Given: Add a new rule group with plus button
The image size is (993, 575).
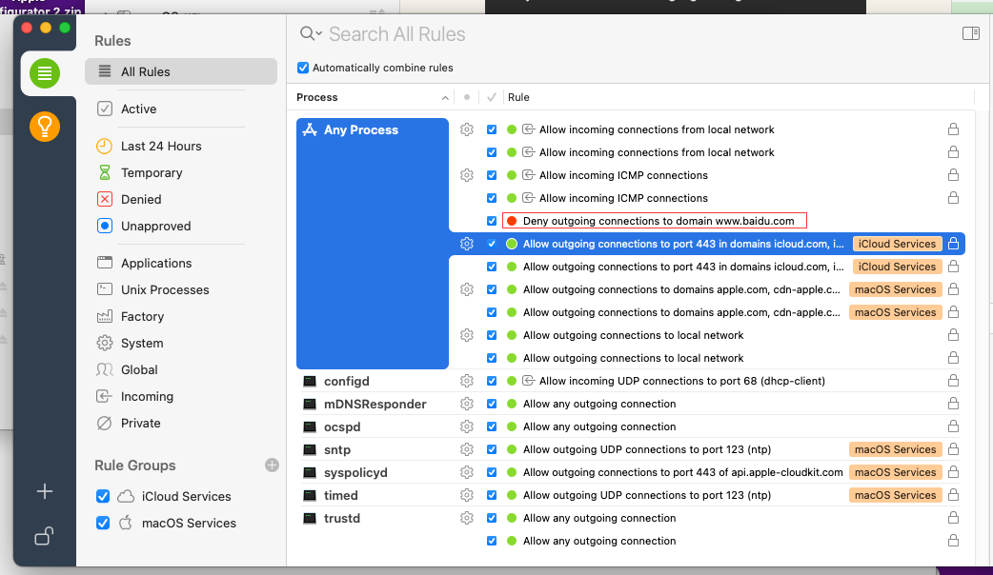Looking at the screenshot, I should pos(272,466).
